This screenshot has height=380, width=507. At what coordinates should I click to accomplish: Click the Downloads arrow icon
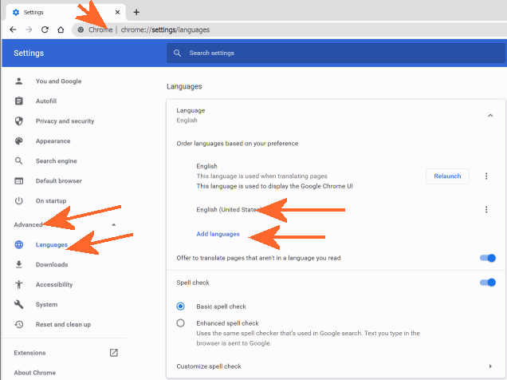(19, 264)
